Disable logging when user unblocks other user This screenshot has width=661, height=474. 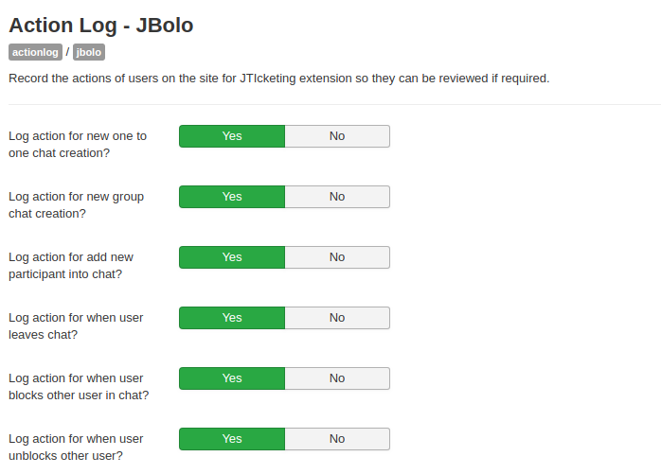point(337,439)
